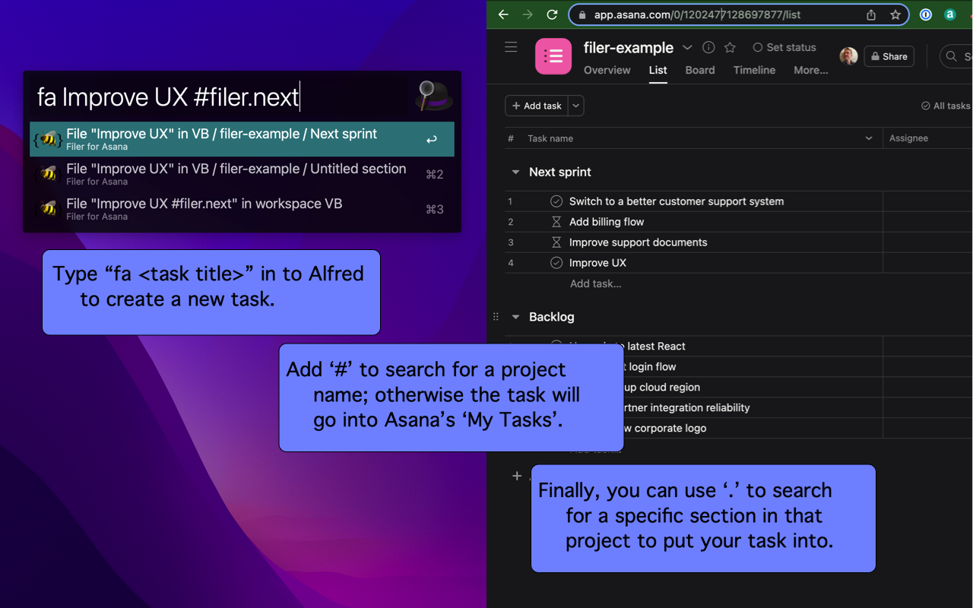Click hourglass icon for Improve support documents

pyautogui.click(x=556, y=242)
